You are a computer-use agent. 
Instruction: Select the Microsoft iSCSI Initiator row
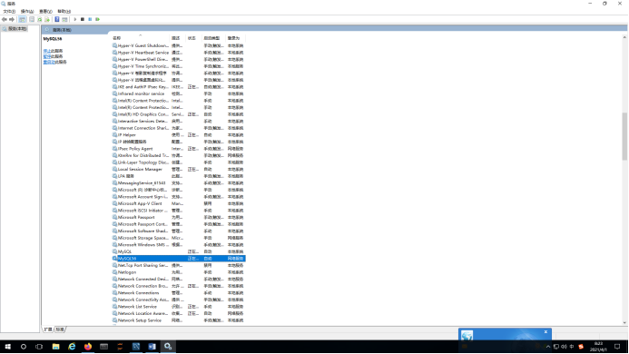pos(179,211)
